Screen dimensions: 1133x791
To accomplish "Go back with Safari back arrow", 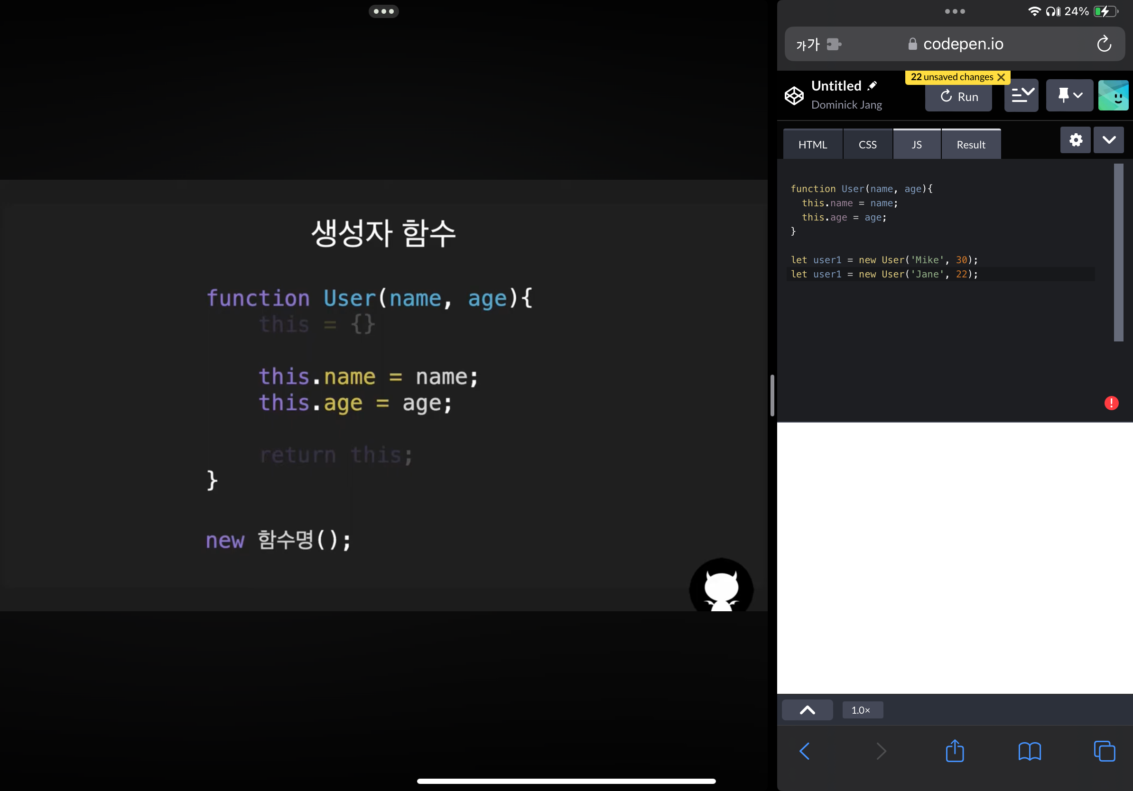I will coord(804,751).
